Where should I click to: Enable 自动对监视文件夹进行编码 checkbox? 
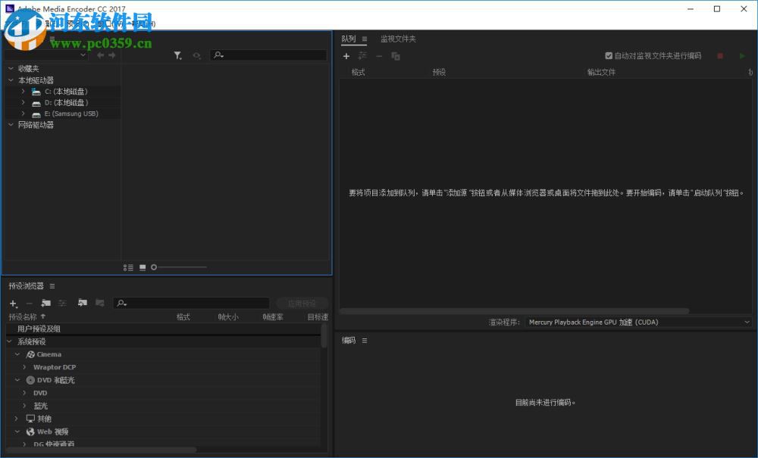pyautogui.click(x=609, y=55)
